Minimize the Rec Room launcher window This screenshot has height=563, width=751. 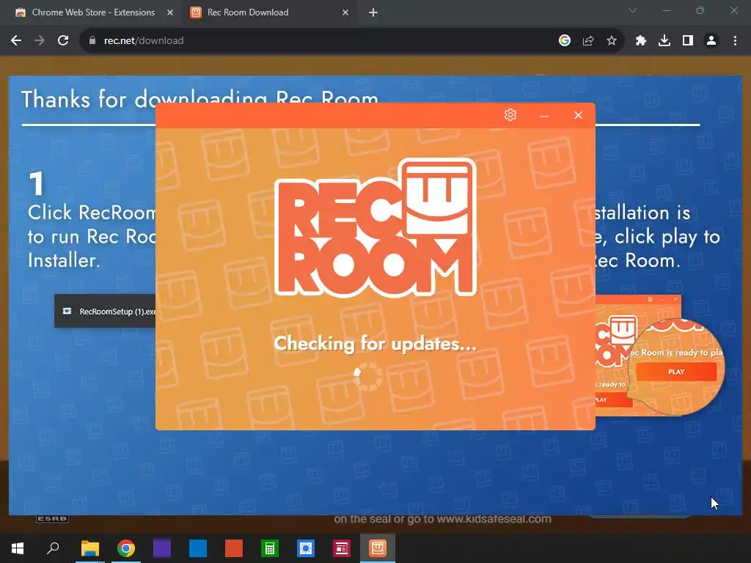point(544,115)
